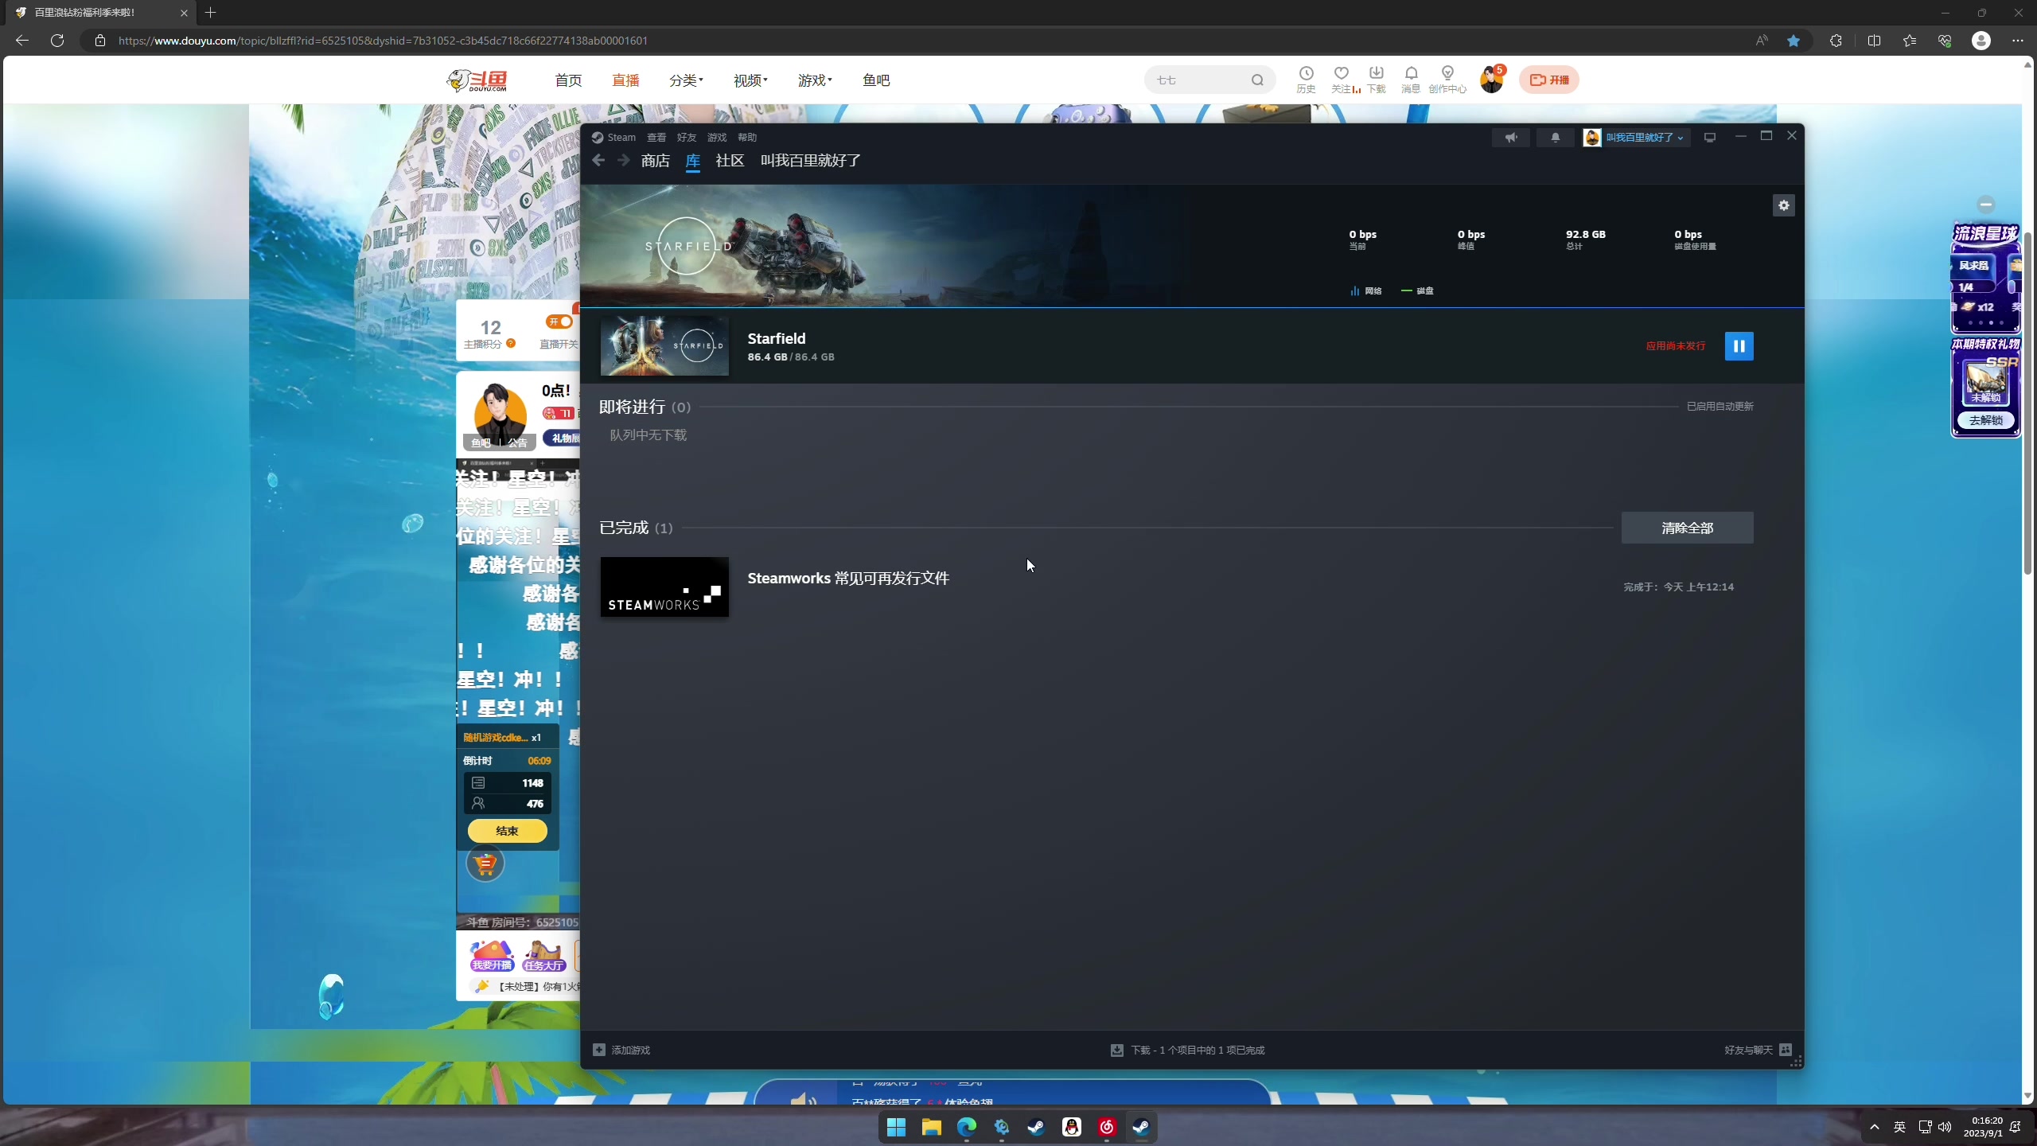Image resolution: width=2037 pixels, height=1146 pixels.
Task: Refresh the browser page
Action: [57, 41]
